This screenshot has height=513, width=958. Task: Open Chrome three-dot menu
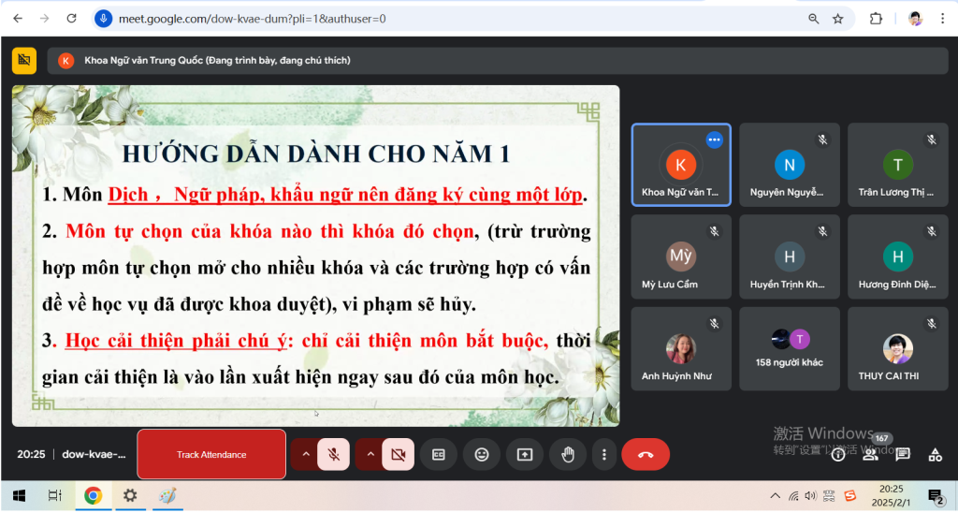point(943,19)
